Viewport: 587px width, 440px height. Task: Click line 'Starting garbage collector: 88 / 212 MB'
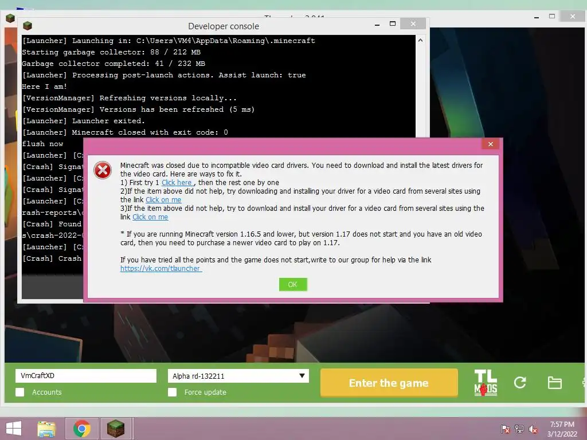(x=111, y=52)
